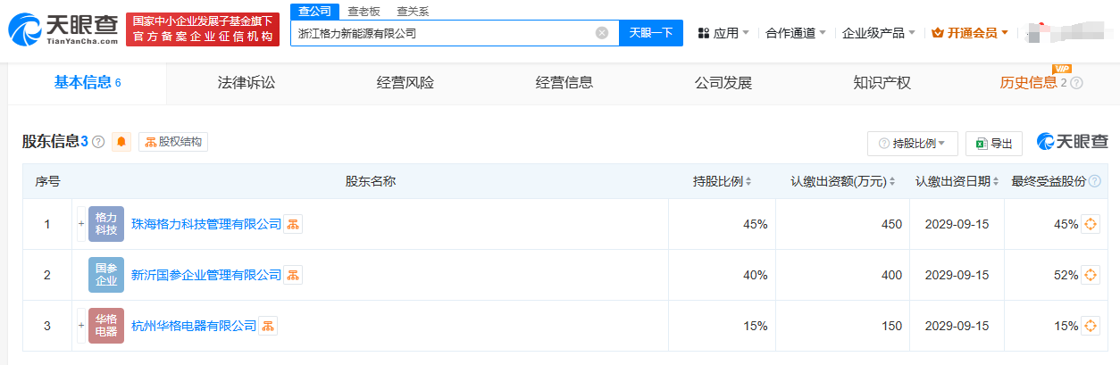Viewport: 1120px width, 365px height.
Task: Switch to the 法律诉讼 tab
Action: click(x=247, y=83)
